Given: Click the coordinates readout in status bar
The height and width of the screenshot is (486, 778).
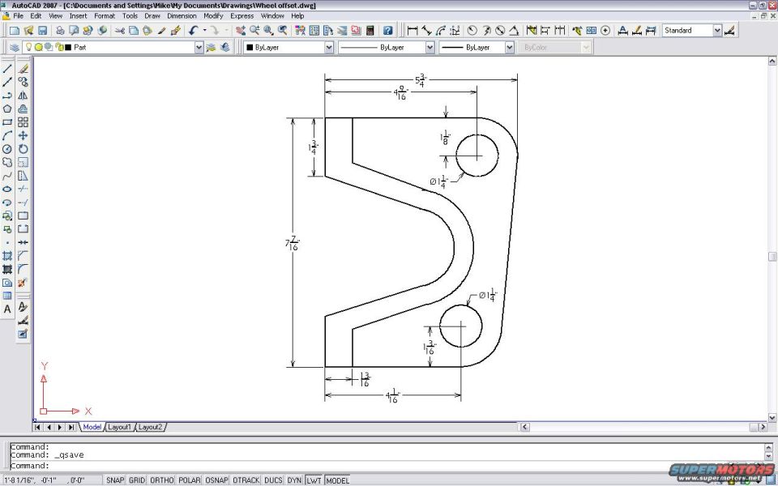Looking at the screenshot, I should coord(51,480).
